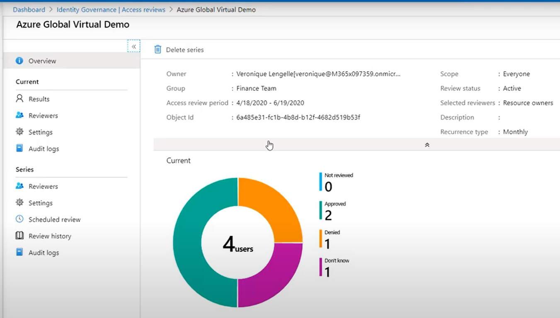Collapse the sidebar with double chevron
This screenshot has height=318, width=560.
click(x=133, y=46)
